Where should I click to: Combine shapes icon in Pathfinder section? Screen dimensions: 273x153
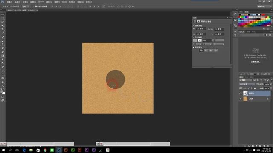coord(201,51)
